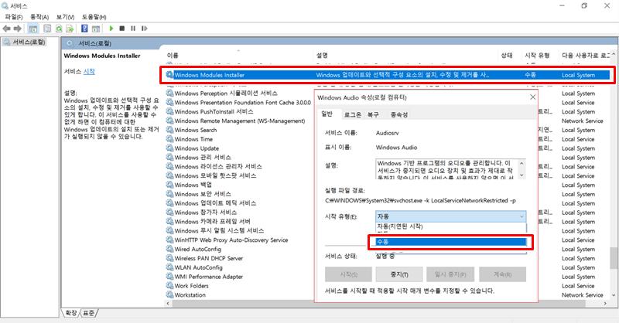This screenshot has width=619, height=323.
Task: Click the Export List toolbar icon
Action: coord(70,29)
